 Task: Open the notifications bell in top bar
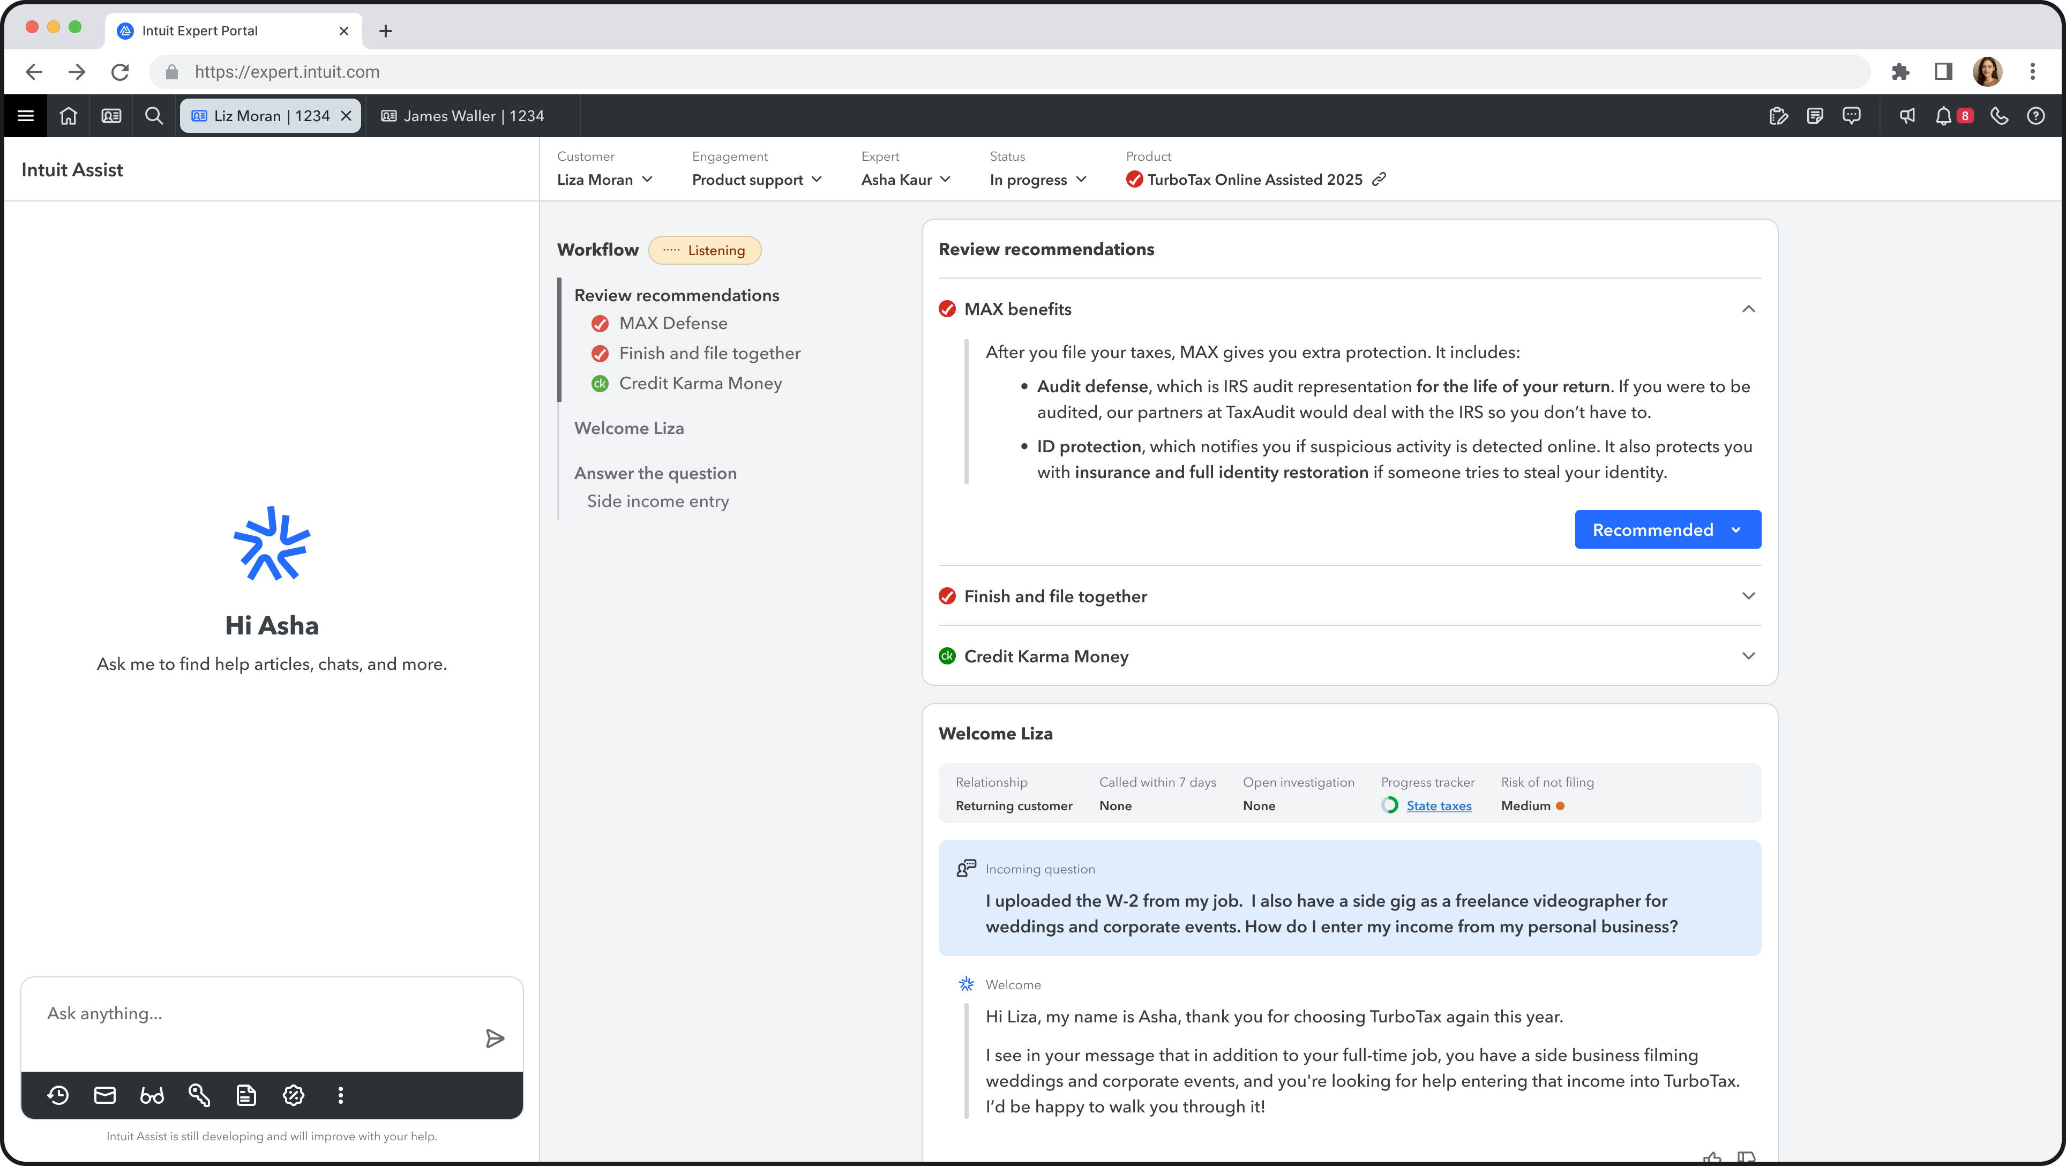(x=1943, y=116)
